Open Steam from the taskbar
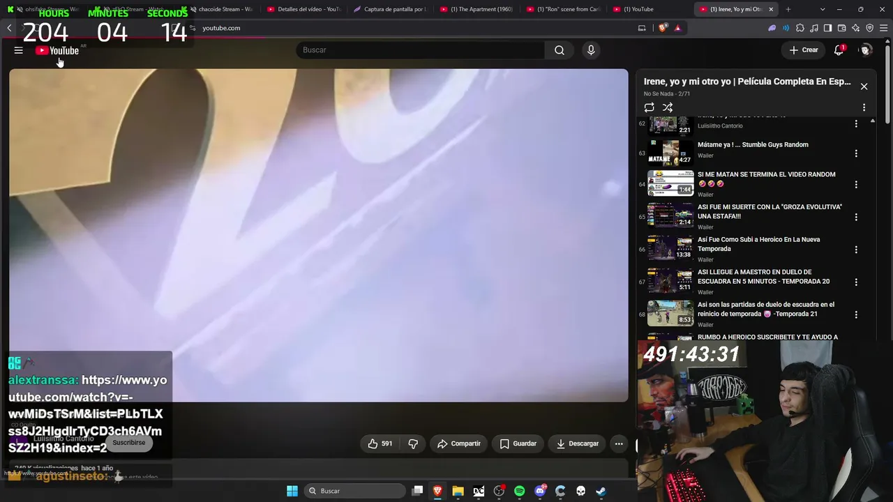 click(x=601, y=491)
